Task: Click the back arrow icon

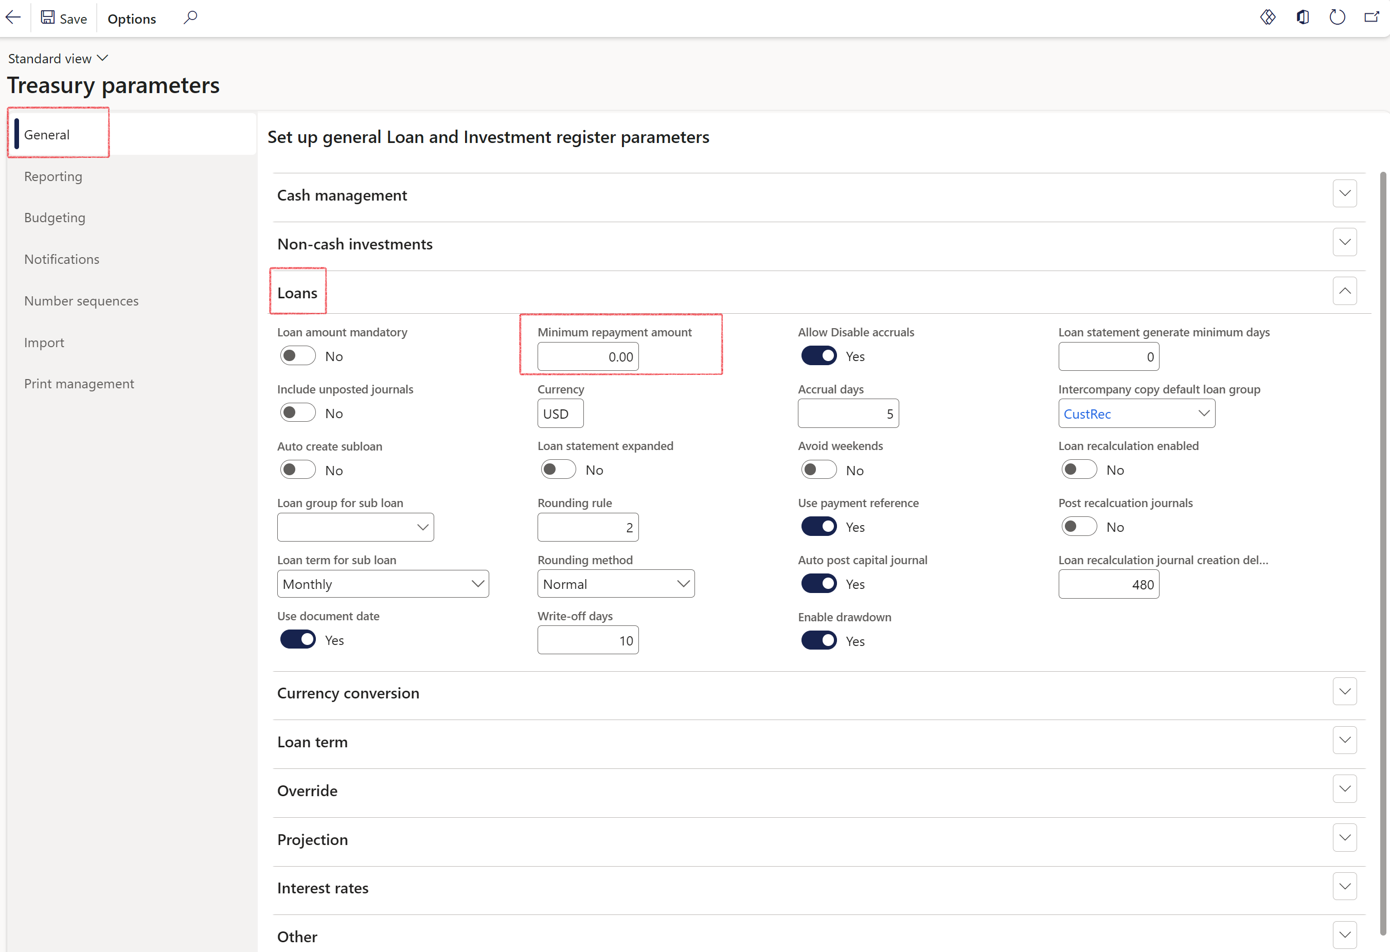Action: (13, 18)
